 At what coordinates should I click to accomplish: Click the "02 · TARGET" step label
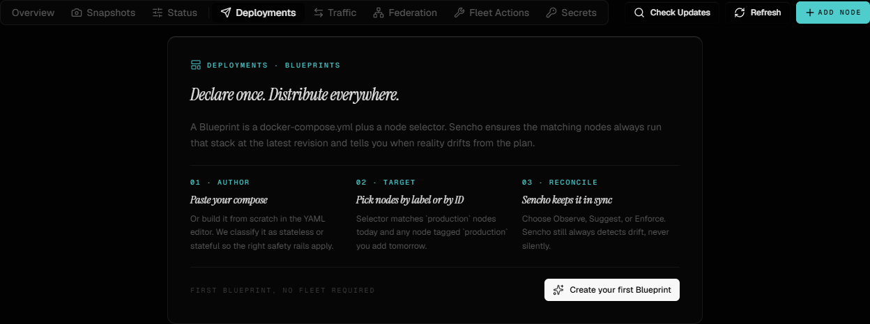386,183
